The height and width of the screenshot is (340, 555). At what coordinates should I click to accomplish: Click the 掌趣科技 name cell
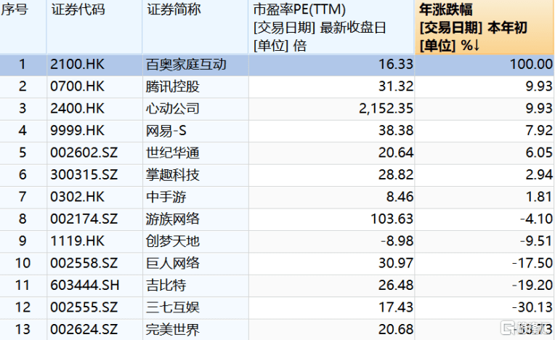173,175
